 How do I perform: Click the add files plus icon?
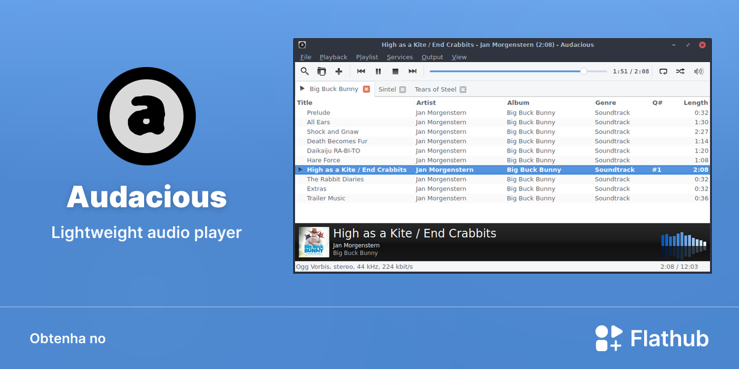tap(339, 71)
